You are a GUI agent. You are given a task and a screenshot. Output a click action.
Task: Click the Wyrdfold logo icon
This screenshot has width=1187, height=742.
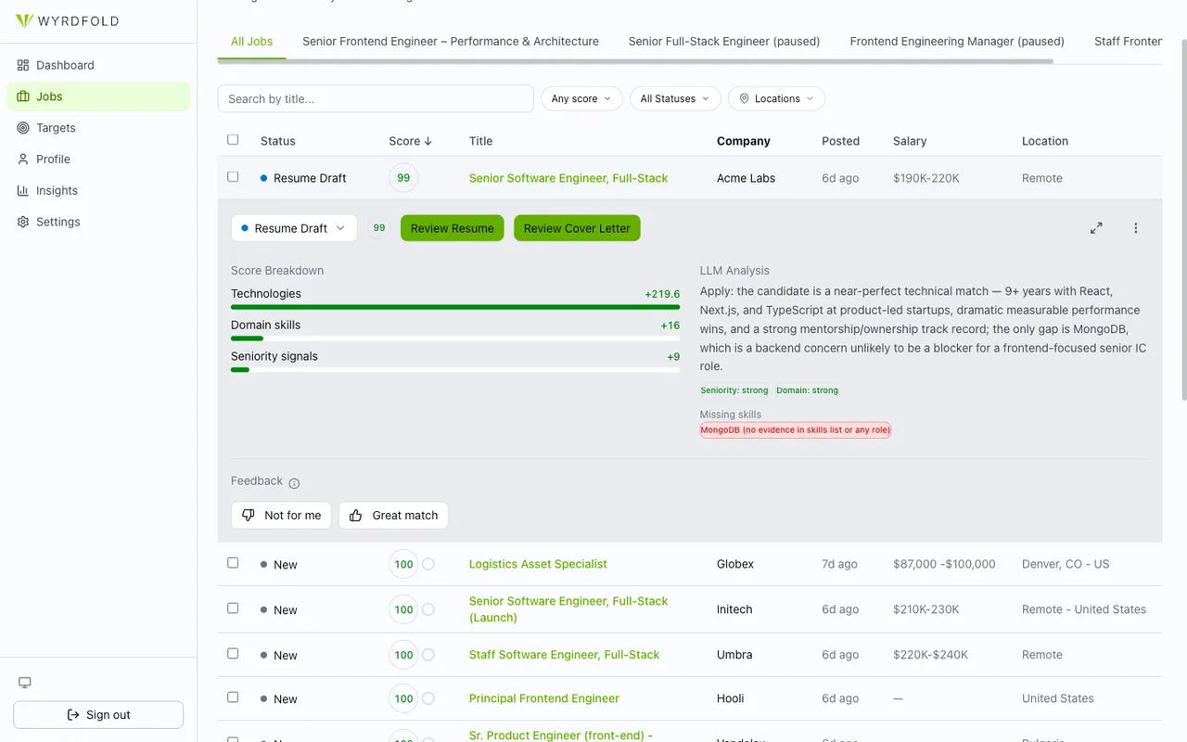point(24,20)
